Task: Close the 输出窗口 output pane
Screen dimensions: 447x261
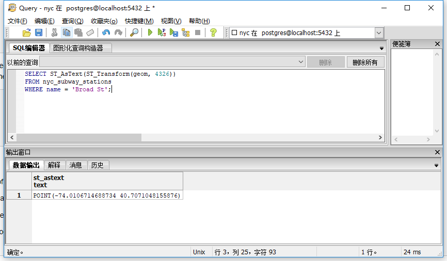Action: (x=437, y=152)
